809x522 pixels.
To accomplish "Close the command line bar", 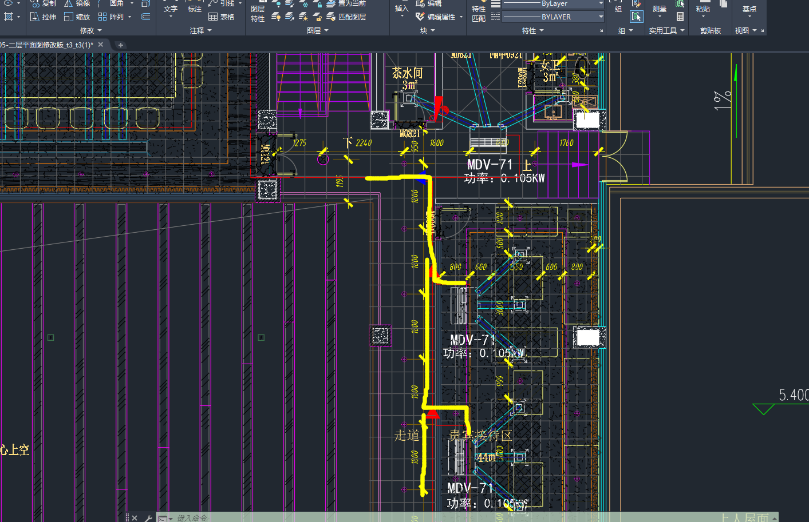I will click(135, 518).
